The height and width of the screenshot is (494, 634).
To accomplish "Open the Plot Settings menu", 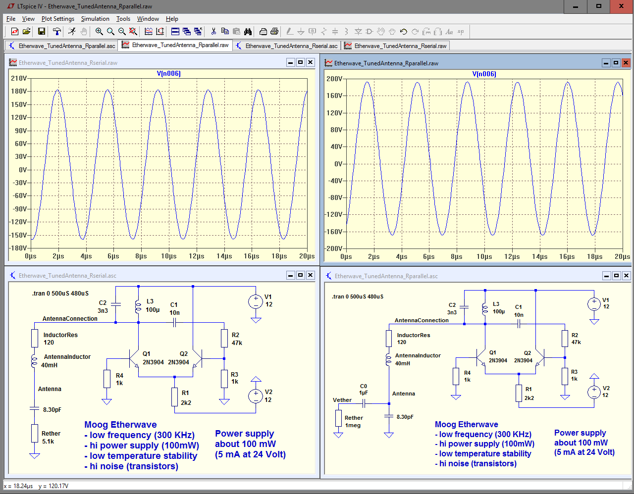I will tap(57, 19).
